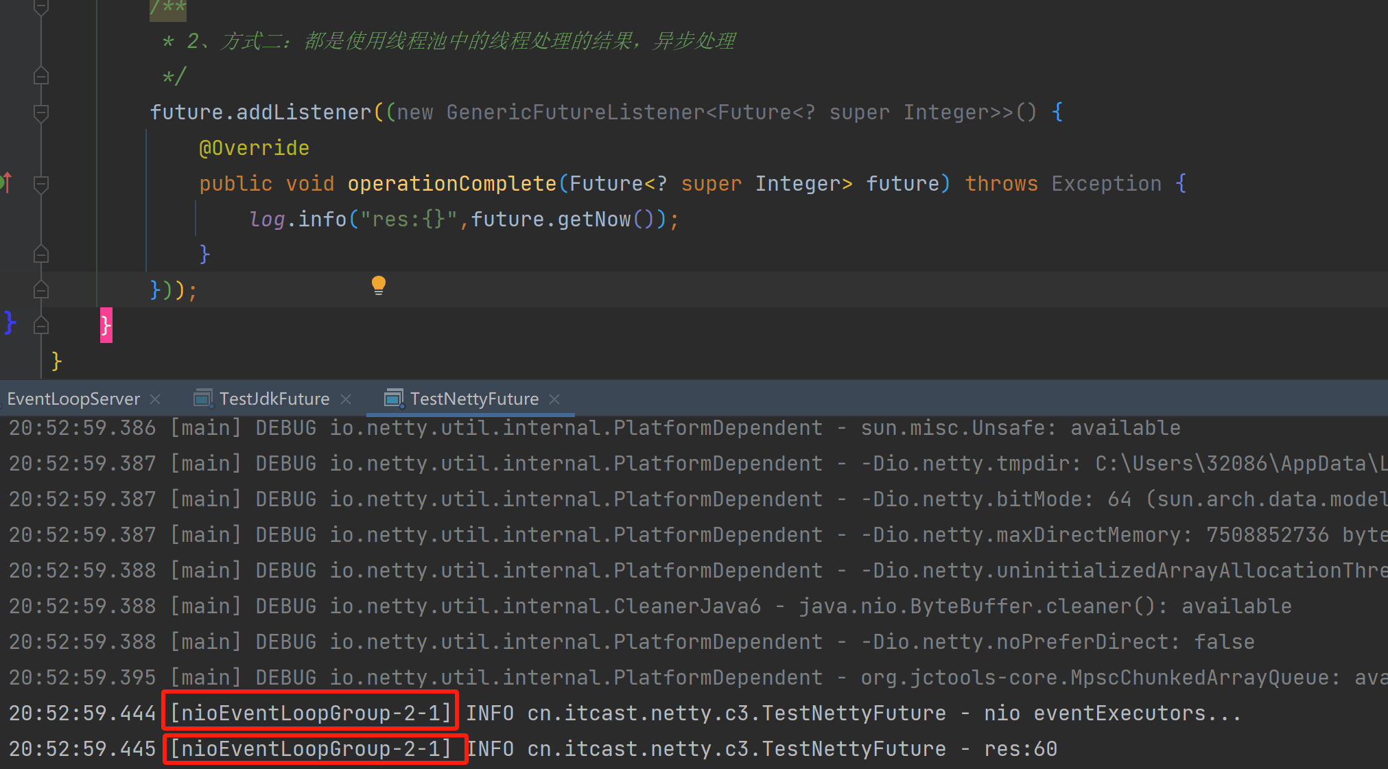
Task: Click fold end marker beside the })); line
Action: 41,290
